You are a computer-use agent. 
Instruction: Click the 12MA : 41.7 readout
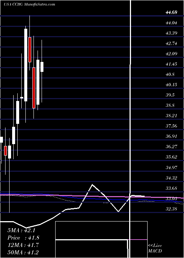click(x=23, y=245)
